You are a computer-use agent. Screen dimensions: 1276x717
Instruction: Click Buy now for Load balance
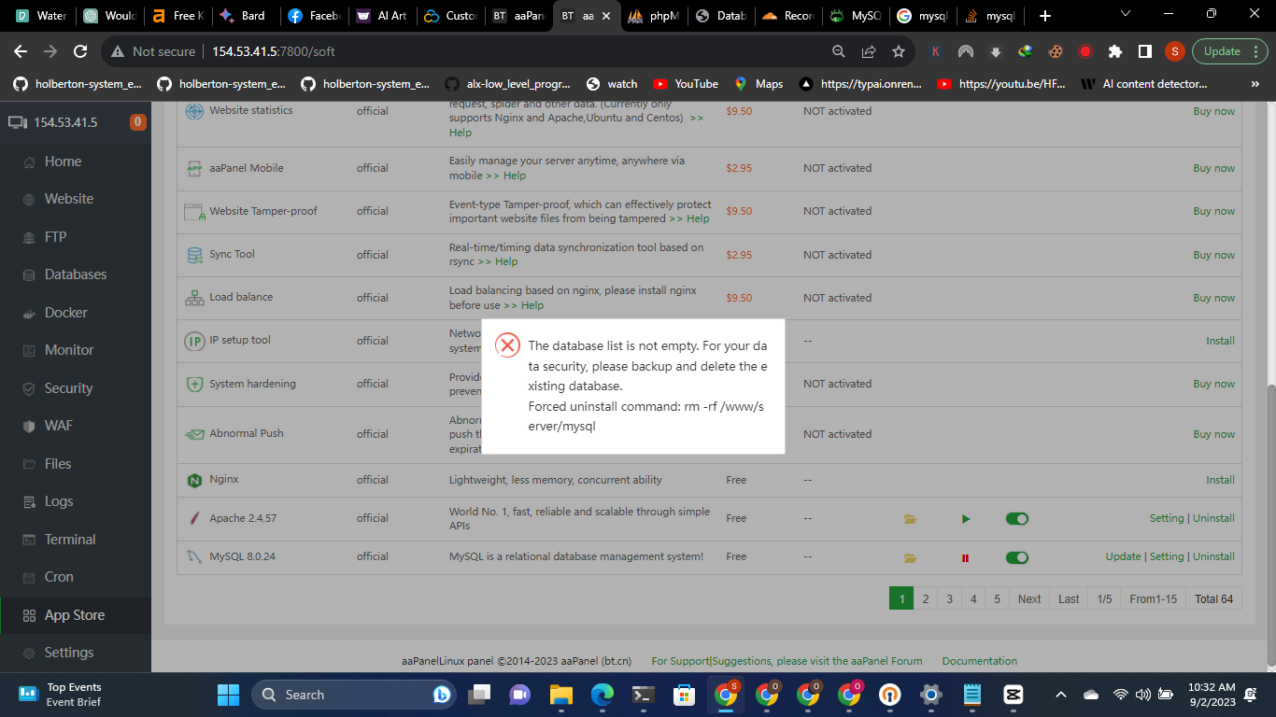coord(1213,298)
